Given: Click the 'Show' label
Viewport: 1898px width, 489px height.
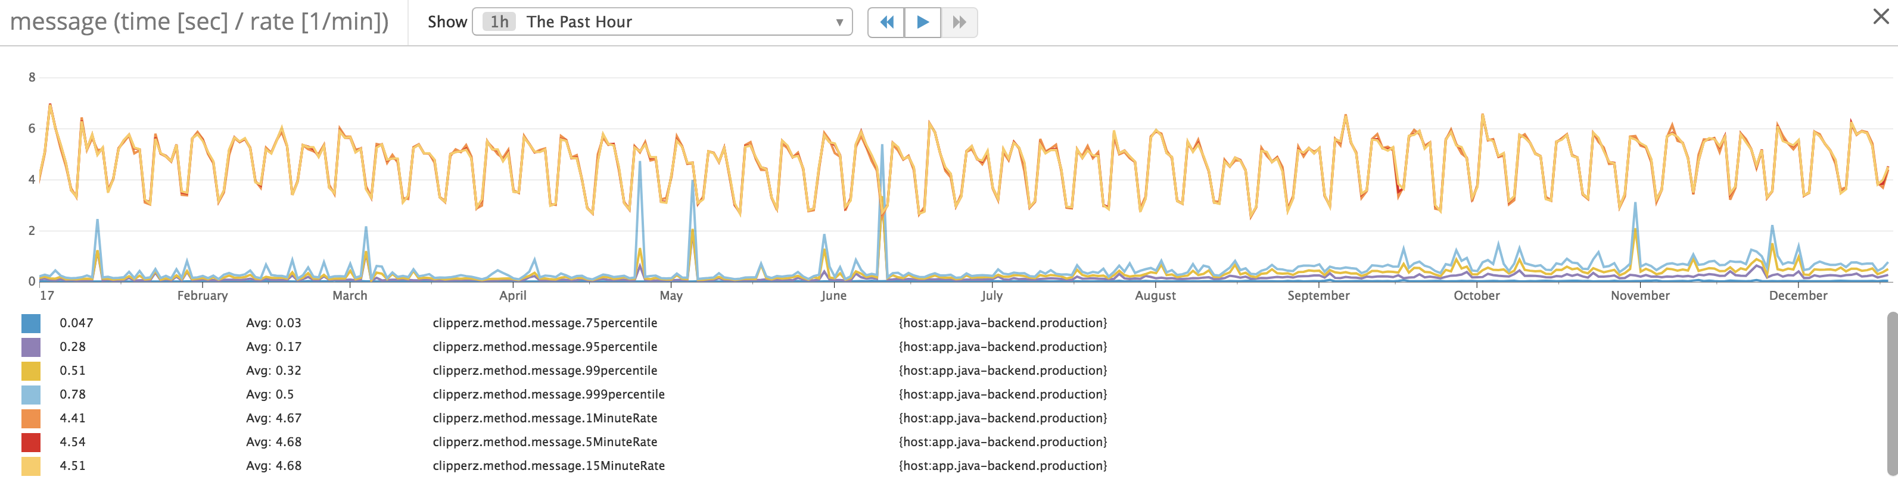Looking at the screenshot, I should 447,22.
